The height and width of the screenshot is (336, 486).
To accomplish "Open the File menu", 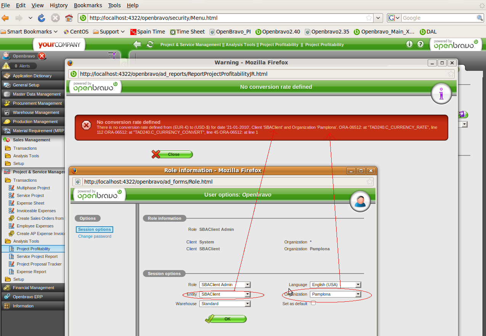I will [x=6, y=5].
